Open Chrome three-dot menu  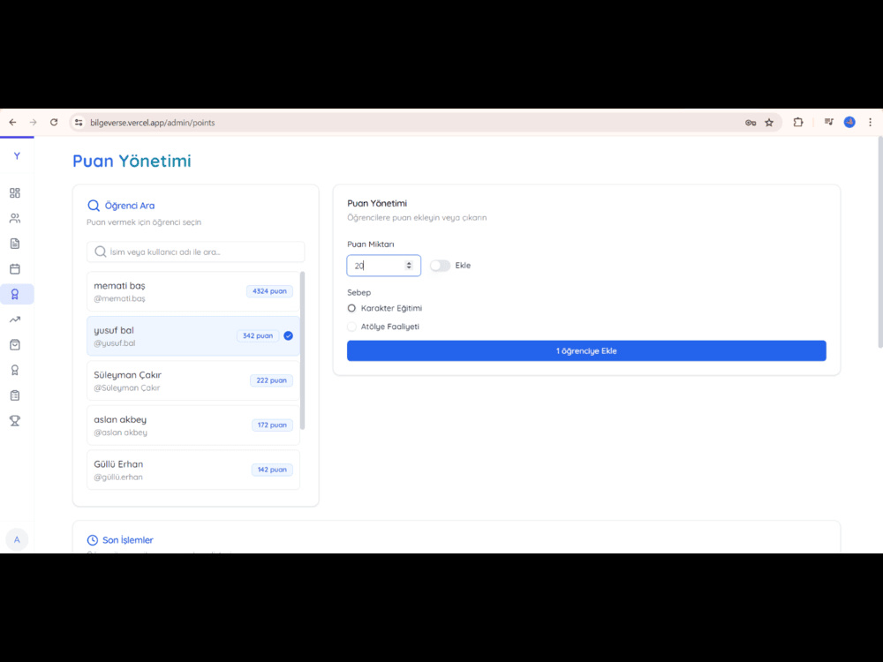[x=870, y=122]
